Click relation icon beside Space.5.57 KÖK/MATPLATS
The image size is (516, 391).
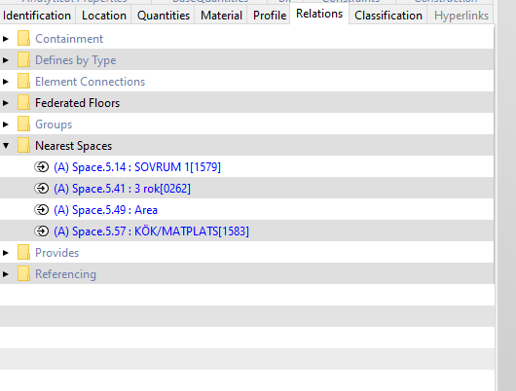[42, 231]
